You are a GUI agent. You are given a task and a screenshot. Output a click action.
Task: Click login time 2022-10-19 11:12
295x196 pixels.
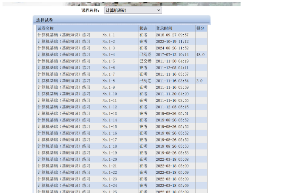tap(172, 42)
